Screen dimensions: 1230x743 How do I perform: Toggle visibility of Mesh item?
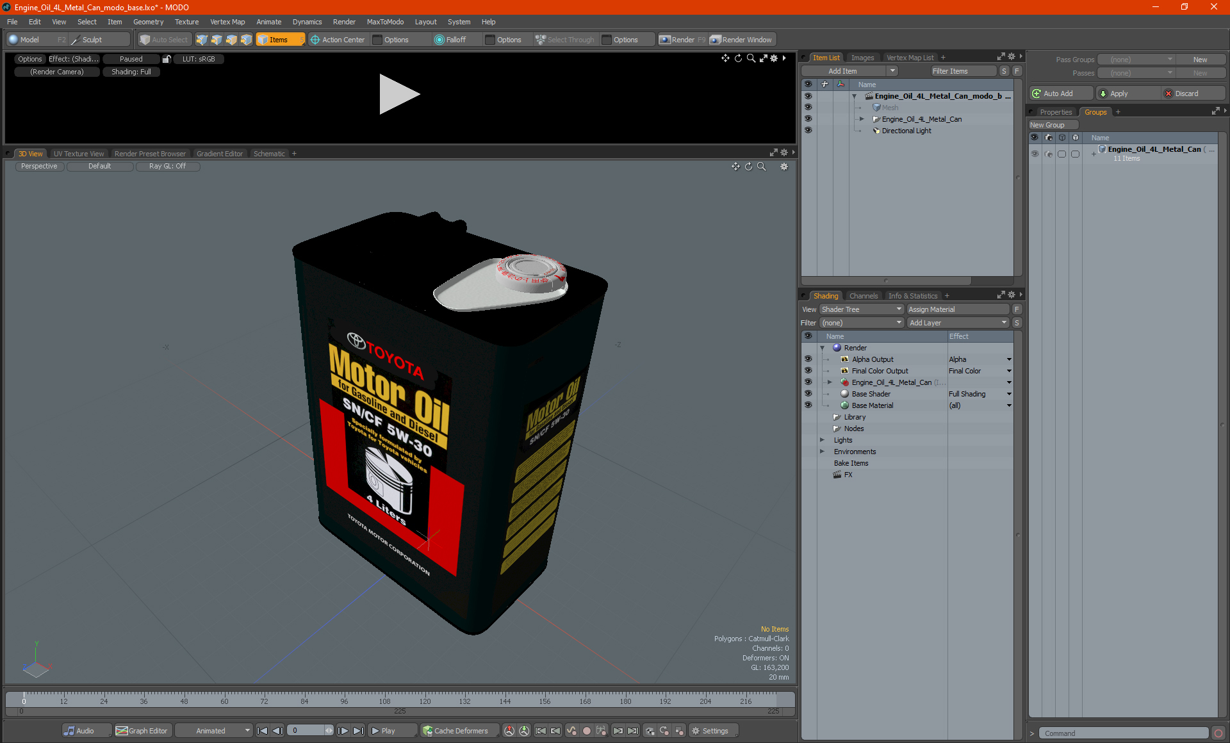coord(808,108)
